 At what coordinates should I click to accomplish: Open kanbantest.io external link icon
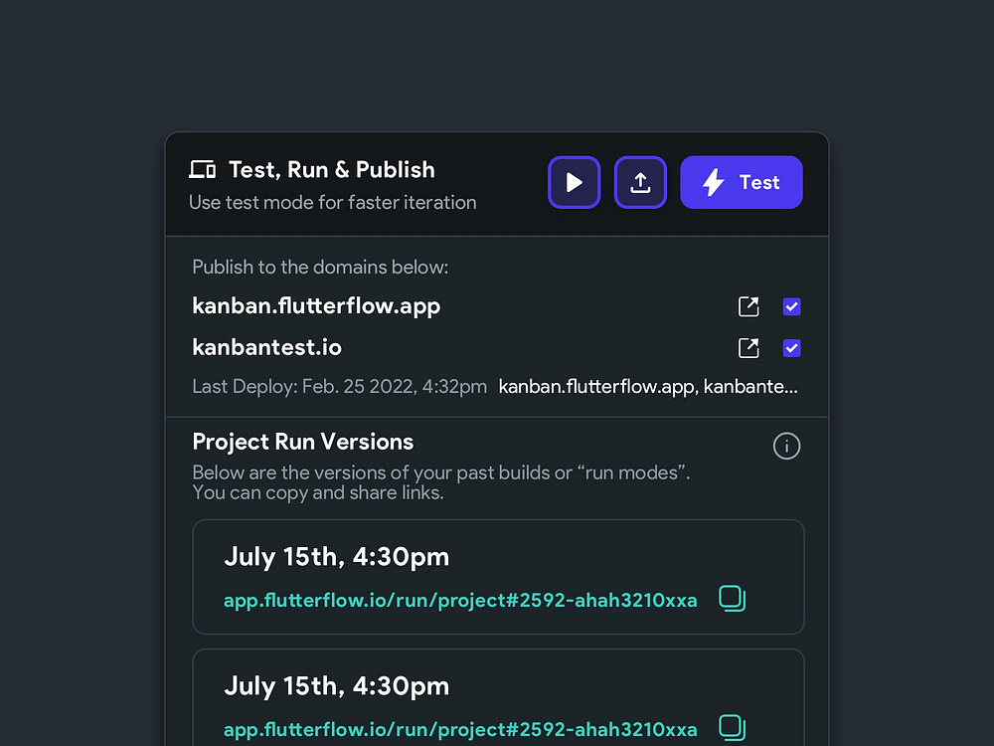[x=748, y=347]
